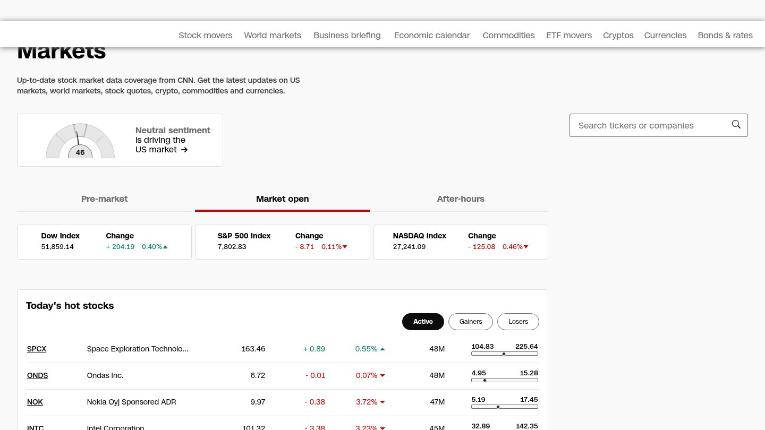This screenshot has width=765, height=430.
Task: Switch hot stocks to Losers
Action: coord(518,322)
